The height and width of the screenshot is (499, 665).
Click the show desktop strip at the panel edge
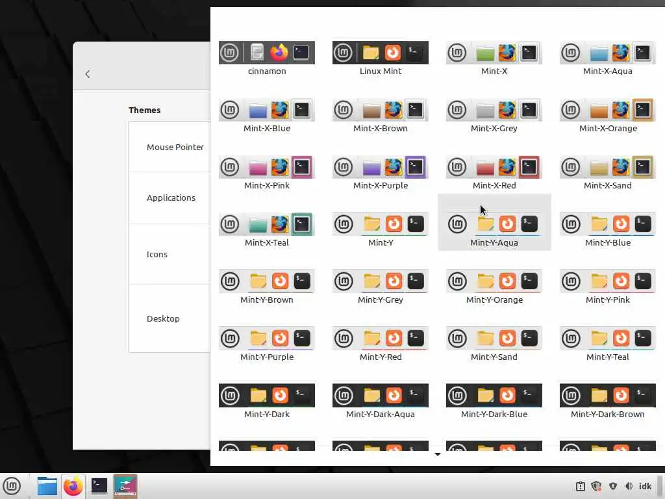click(660, 486)
